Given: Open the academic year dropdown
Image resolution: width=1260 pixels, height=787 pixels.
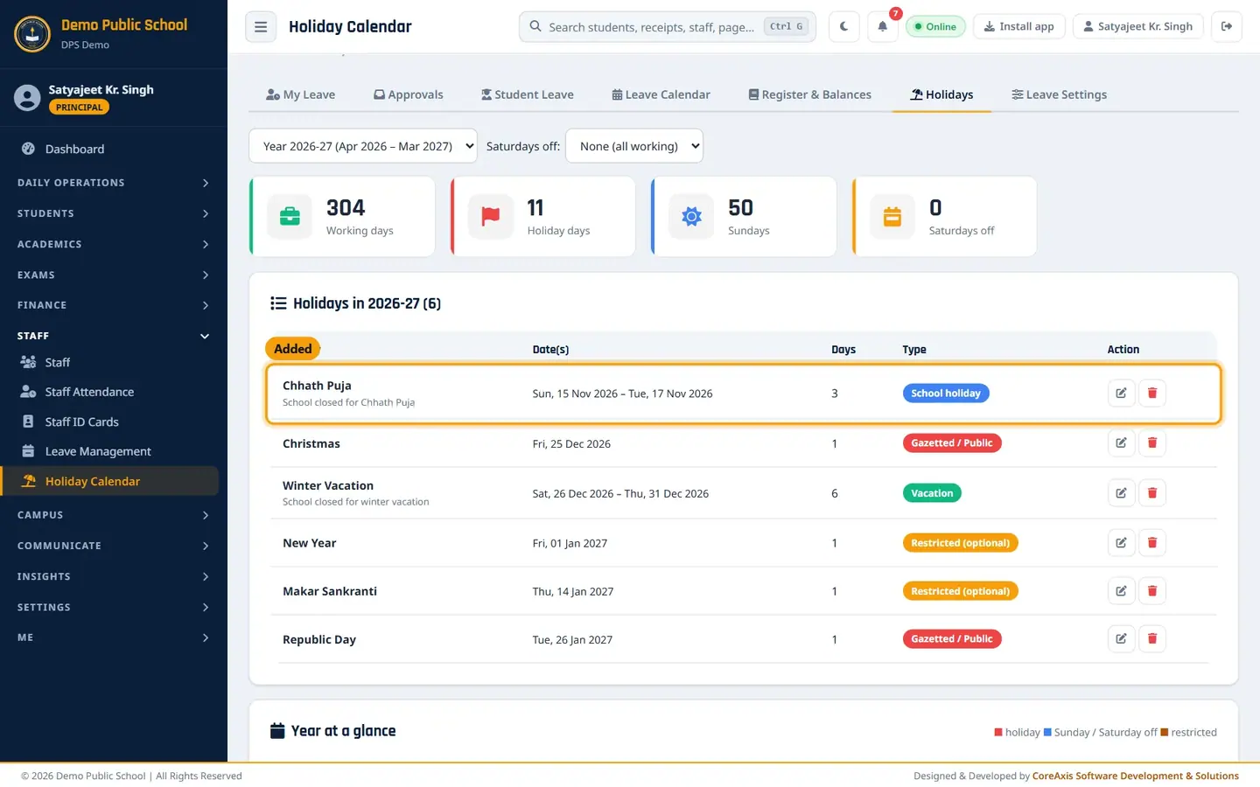Looking at the screenshot, I should tap(363, 146).
